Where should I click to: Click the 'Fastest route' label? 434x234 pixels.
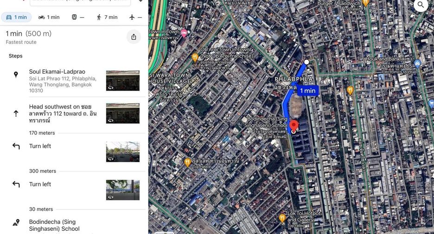[x=21, y=42]
